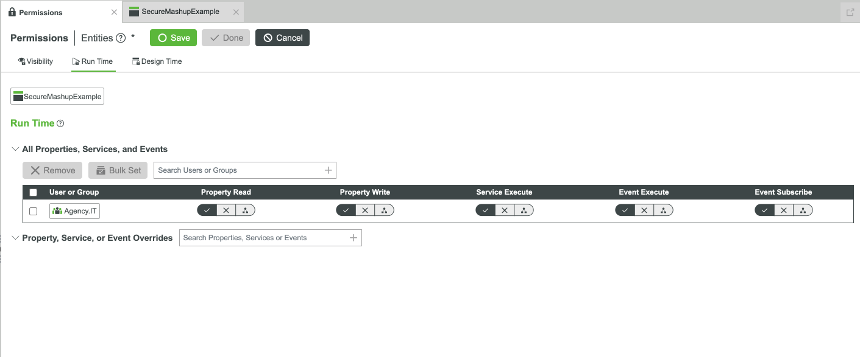
Task: Click the Entities help question mark icon
Action: tap(121, 38)
